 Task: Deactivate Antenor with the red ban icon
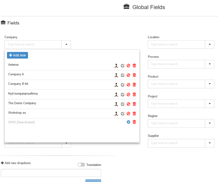(129, 66)
